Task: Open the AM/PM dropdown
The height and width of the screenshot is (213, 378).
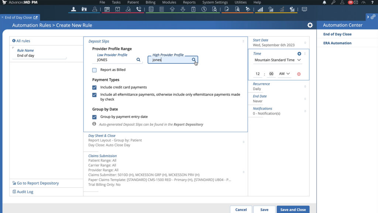Action: point(284,74)
